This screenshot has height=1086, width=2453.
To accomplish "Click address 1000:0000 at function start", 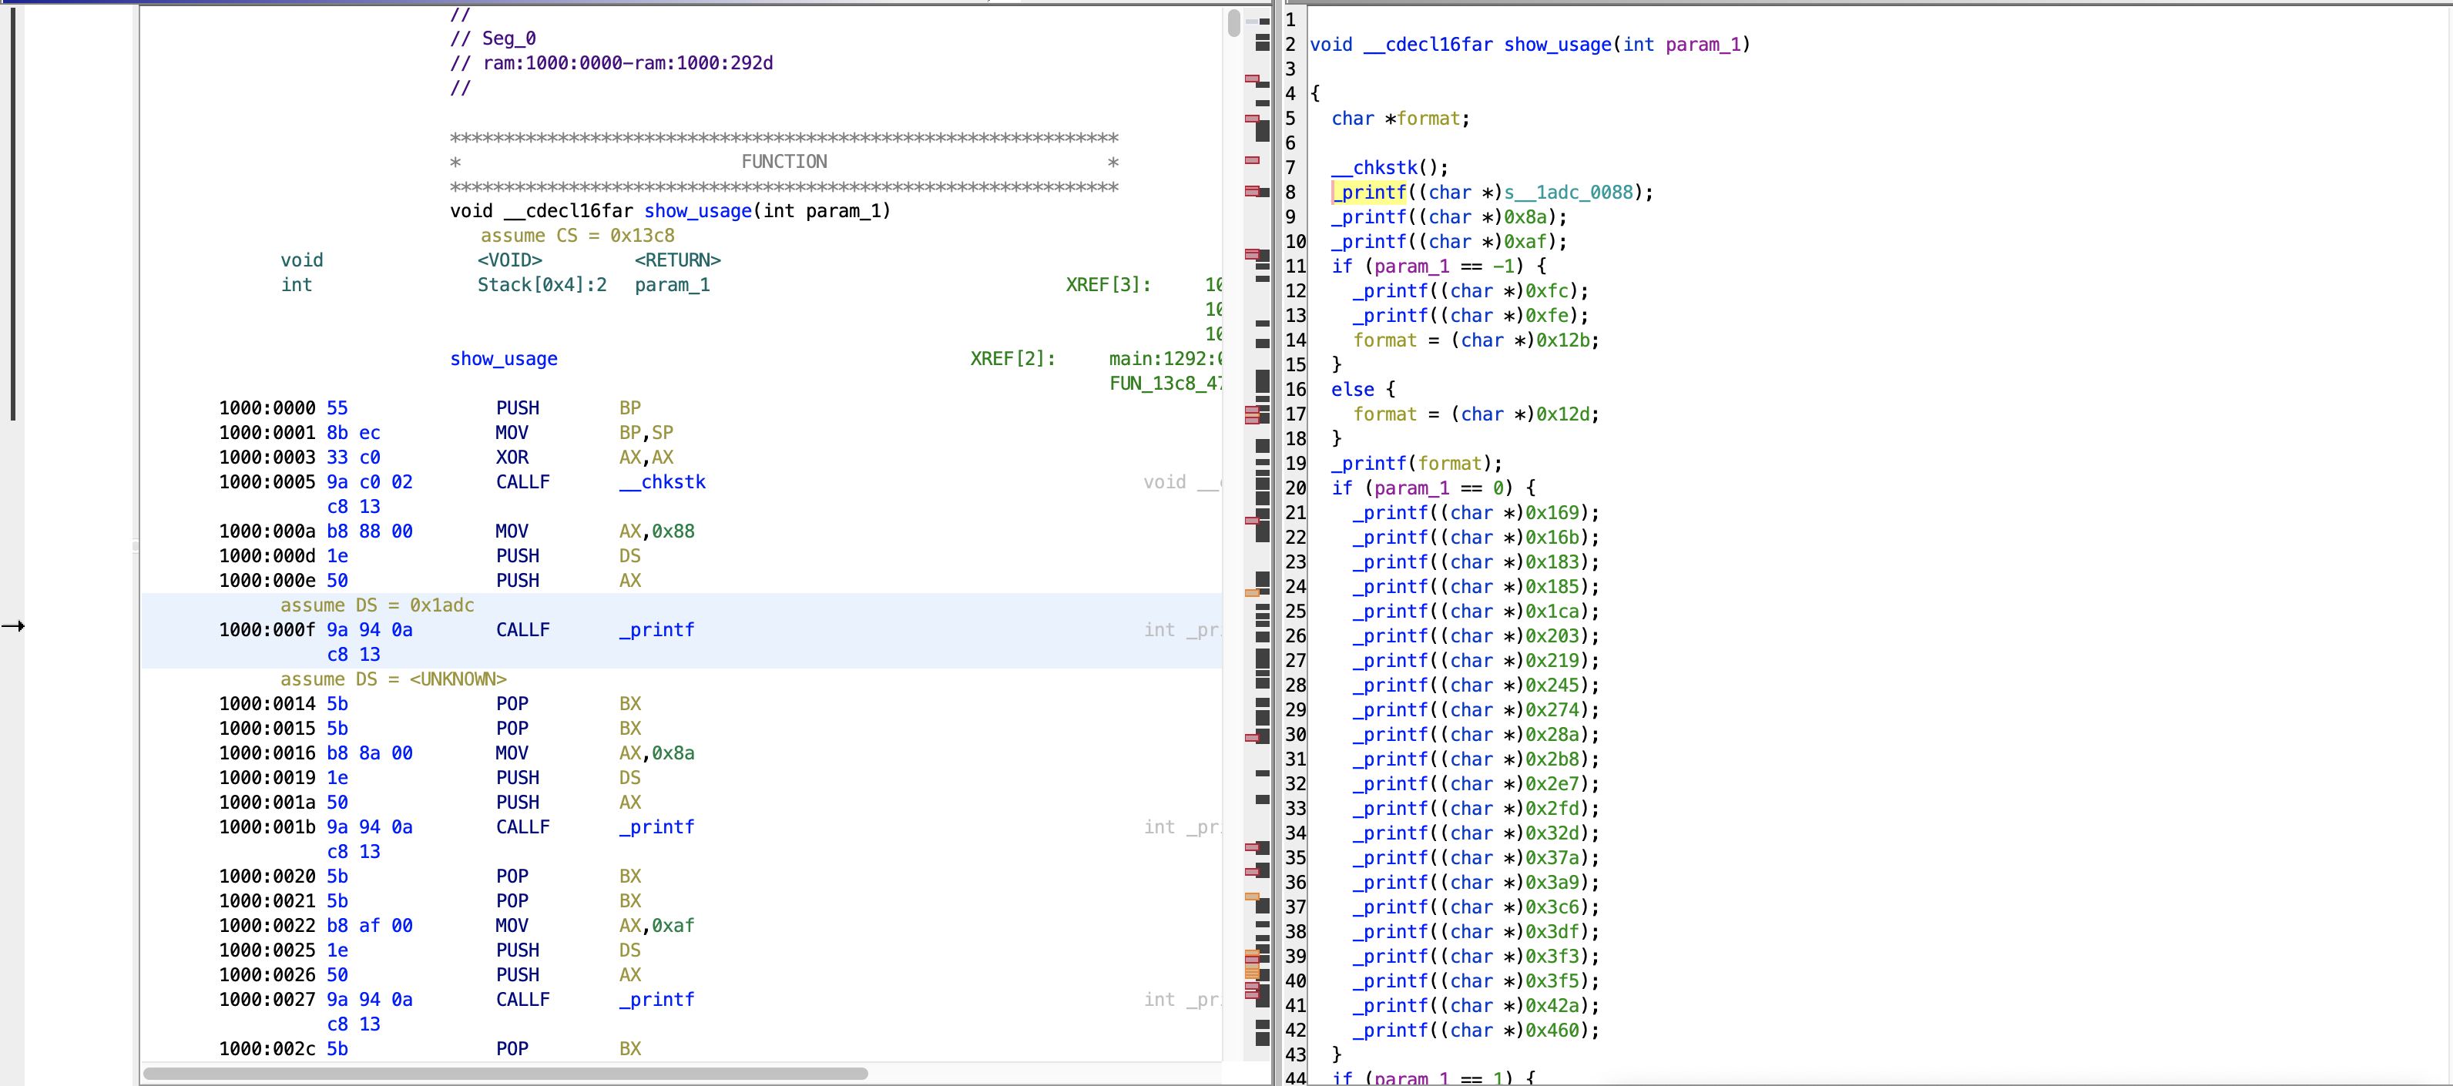I will [267, 407].
